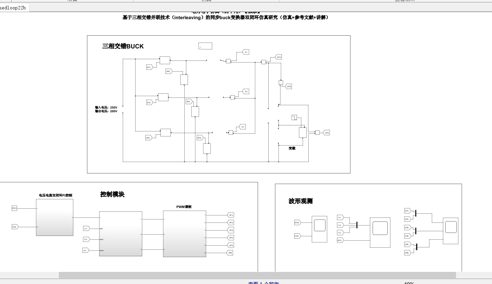Select the subsystem block with data, data1, data2 inputs
The height and width of the screenshot is (284, 492).
(121, 234)
